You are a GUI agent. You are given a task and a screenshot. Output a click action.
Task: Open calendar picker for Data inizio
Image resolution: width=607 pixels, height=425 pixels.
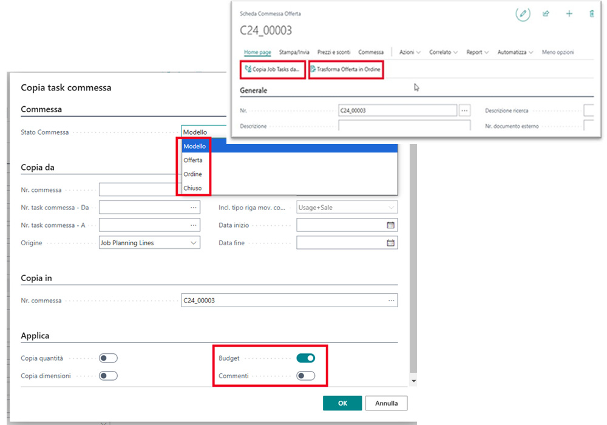pyautogui.click(x=390, y=225)
